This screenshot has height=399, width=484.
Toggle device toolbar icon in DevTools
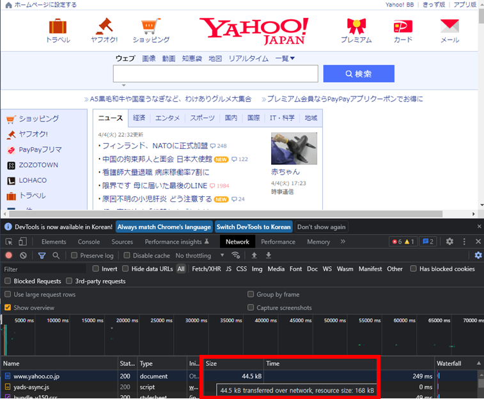click(x=22, y=242)
